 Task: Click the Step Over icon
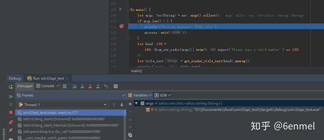(x=75, y=86)
